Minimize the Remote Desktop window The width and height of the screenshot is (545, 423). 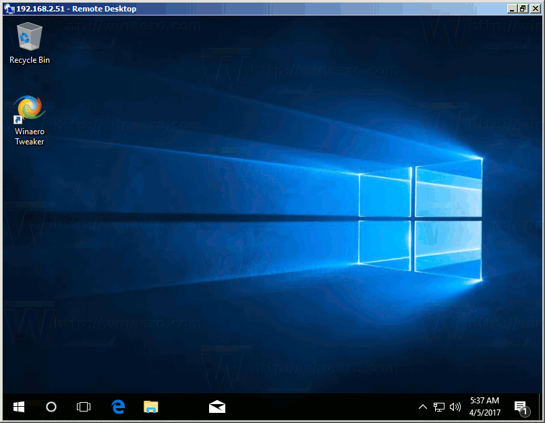pyautogui.click(x=513, y=8)
